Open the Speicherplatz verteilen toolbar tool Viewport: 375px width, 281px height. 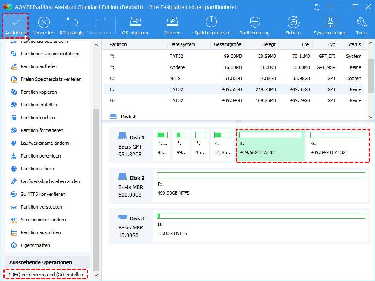coord(211,26)
